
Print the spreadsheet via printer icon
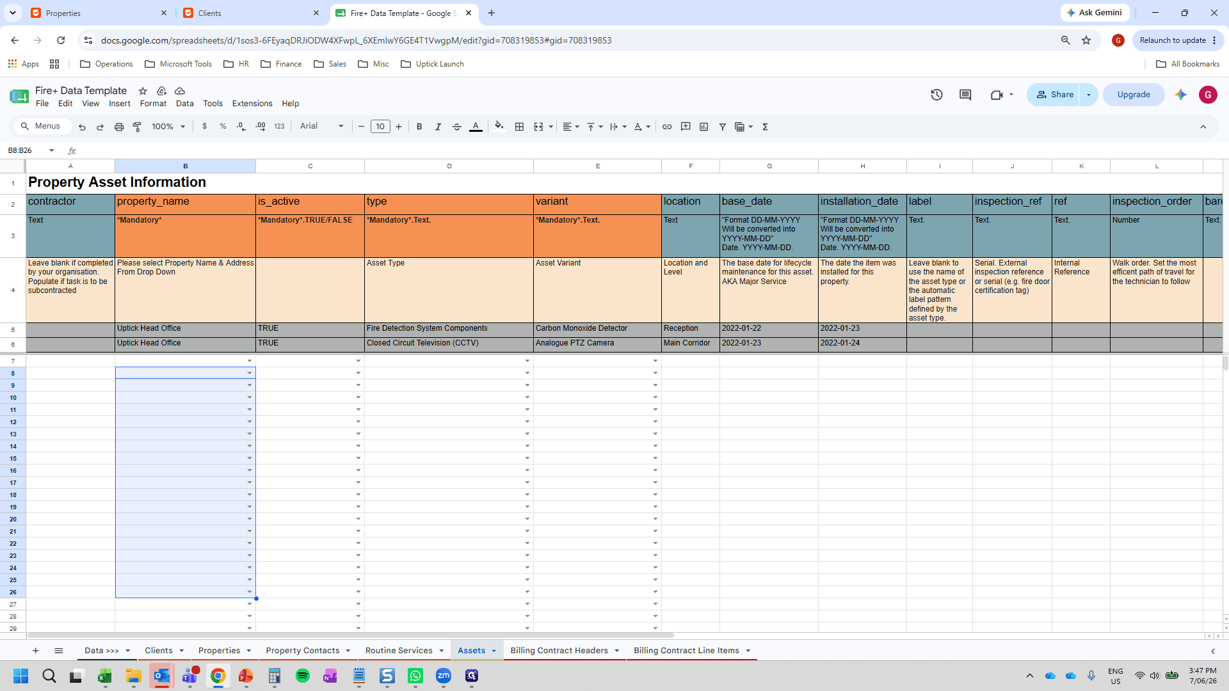(118, 127)
